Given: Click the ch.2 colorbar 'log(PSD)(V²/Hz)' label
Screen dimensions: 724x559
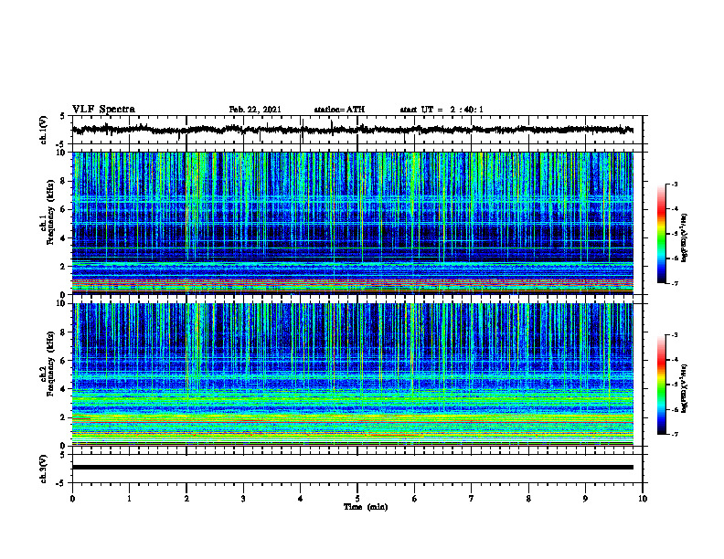Looking at the screenshot, I should pyautogui.click(x=685, y=388).
